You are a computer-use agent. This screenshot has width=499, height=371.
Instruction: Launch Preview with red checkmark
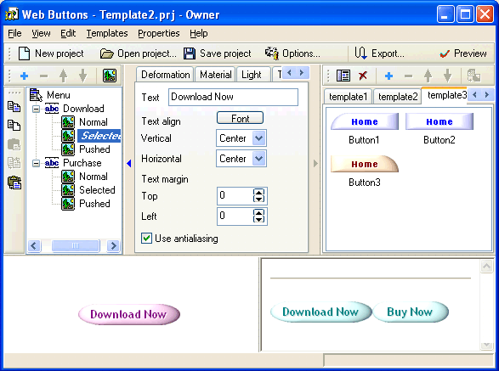tap(445, 53)
